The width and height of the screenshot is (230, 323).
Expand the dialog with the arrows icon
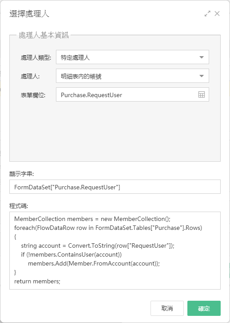coord(207,14)
